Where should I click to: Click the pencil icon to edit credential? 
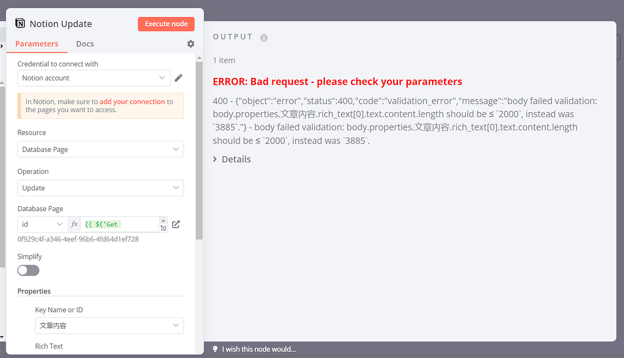179,78
